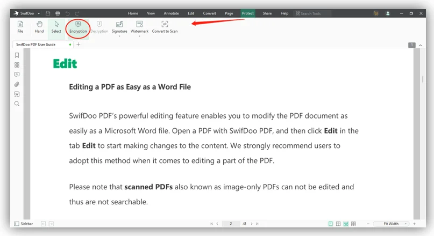The image size is (434, 236).
Task: Open the comments panel in sidebar
Action: pos(17,75)
